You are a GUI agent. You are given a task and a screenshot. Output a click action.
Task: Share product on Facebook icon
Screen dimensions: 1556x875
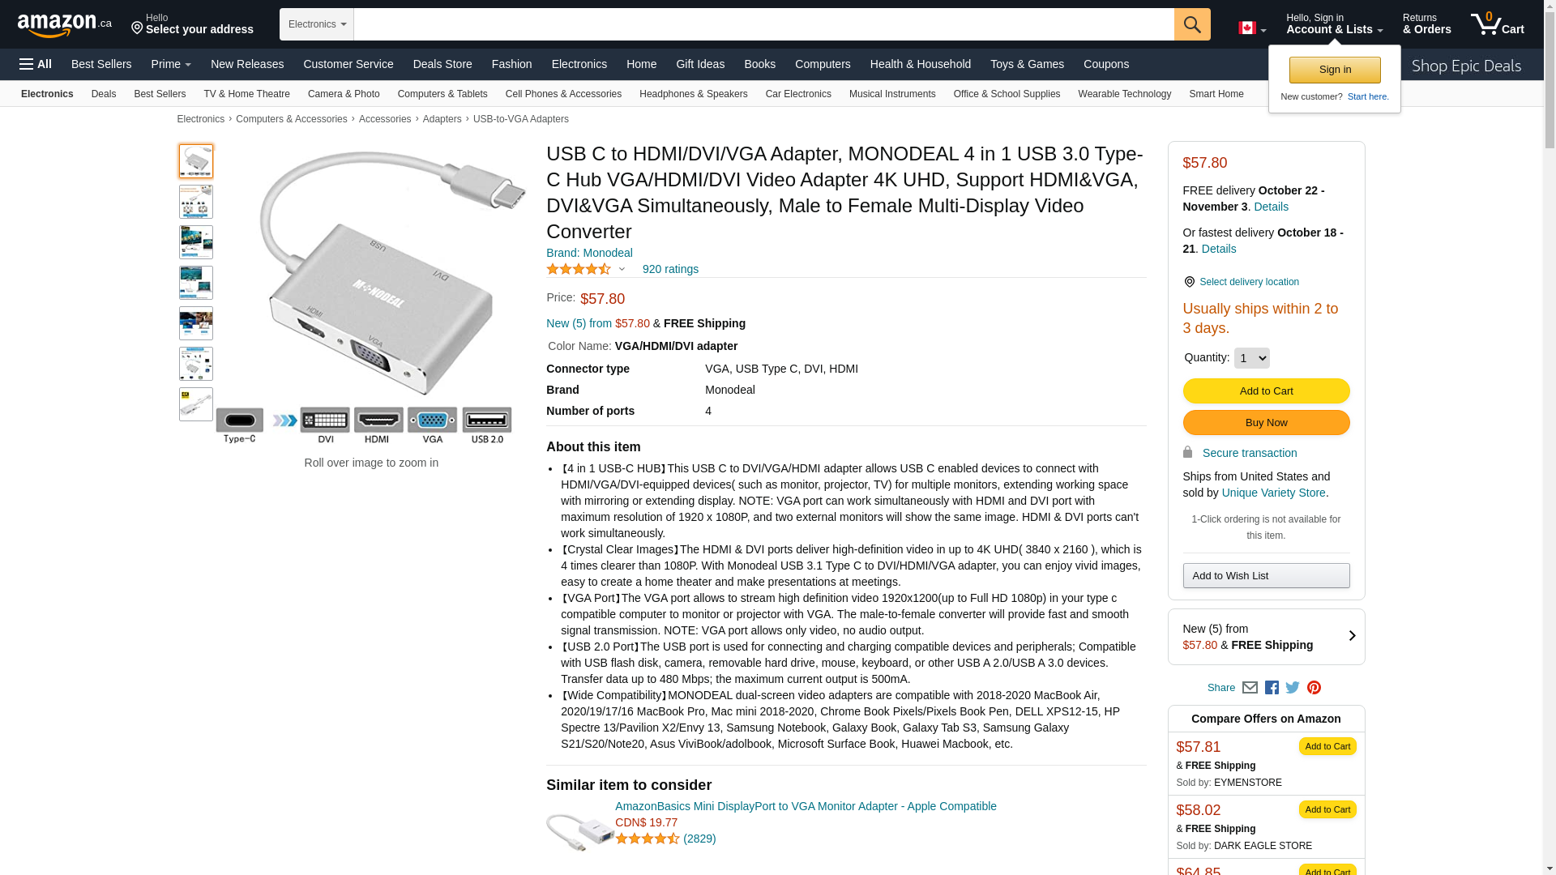tap(1272, 688)
